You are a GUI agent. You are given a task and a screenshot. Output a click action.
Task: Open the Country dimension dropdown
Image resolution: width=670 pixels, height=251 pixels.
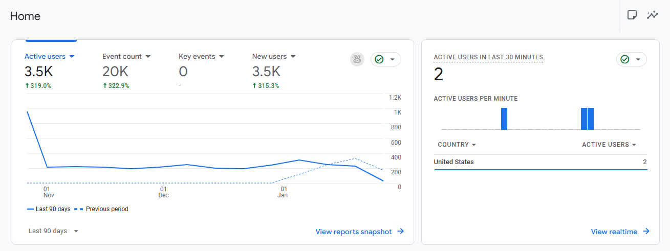point(457,145)
